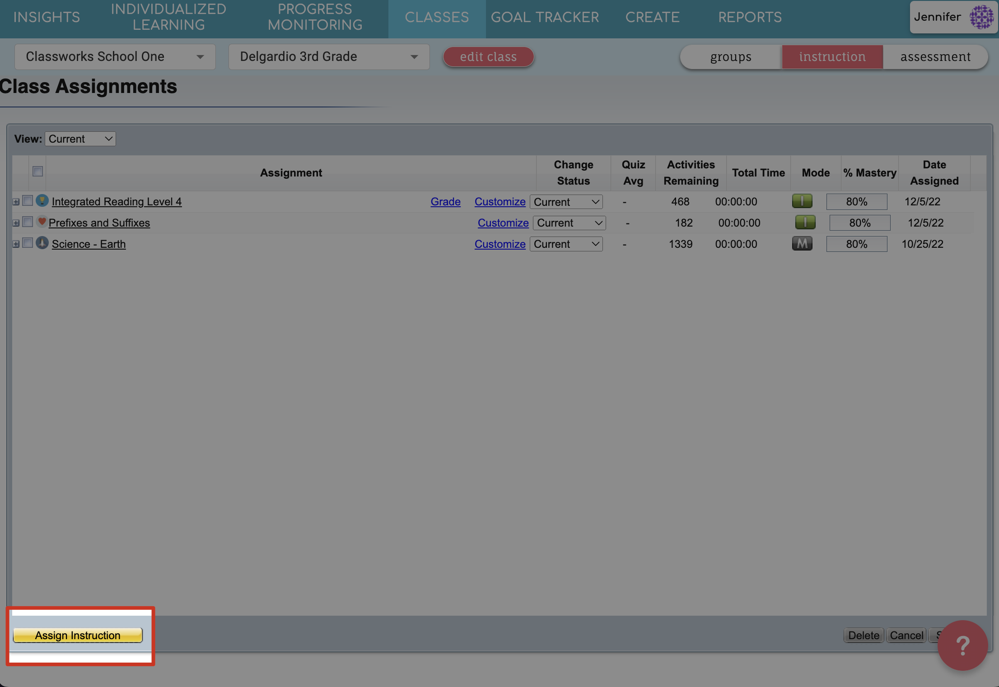This screenshot has height=687, width=999.
Task: Click the Assign Instruction button
Action: point(78,635)
